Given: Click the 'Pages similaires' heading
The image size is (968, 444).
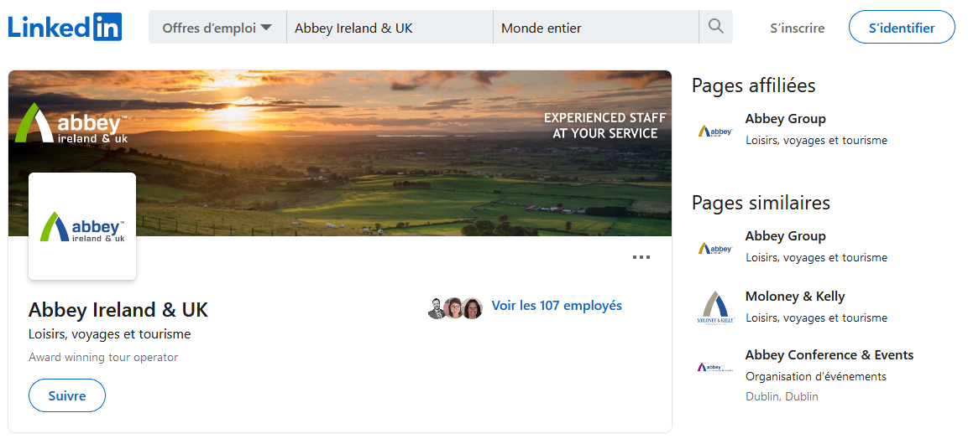Looking at the screenshot, I should coord(761,203).
